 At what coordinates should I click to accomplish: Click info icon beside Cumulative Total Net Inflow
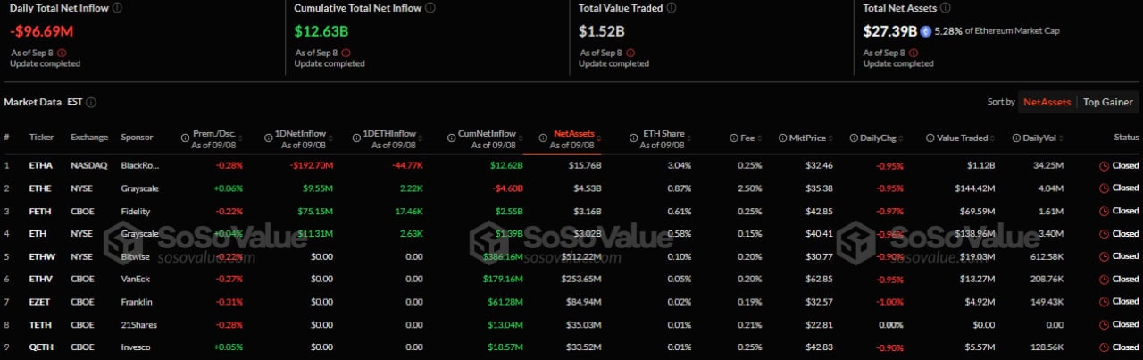click(430, 7)
